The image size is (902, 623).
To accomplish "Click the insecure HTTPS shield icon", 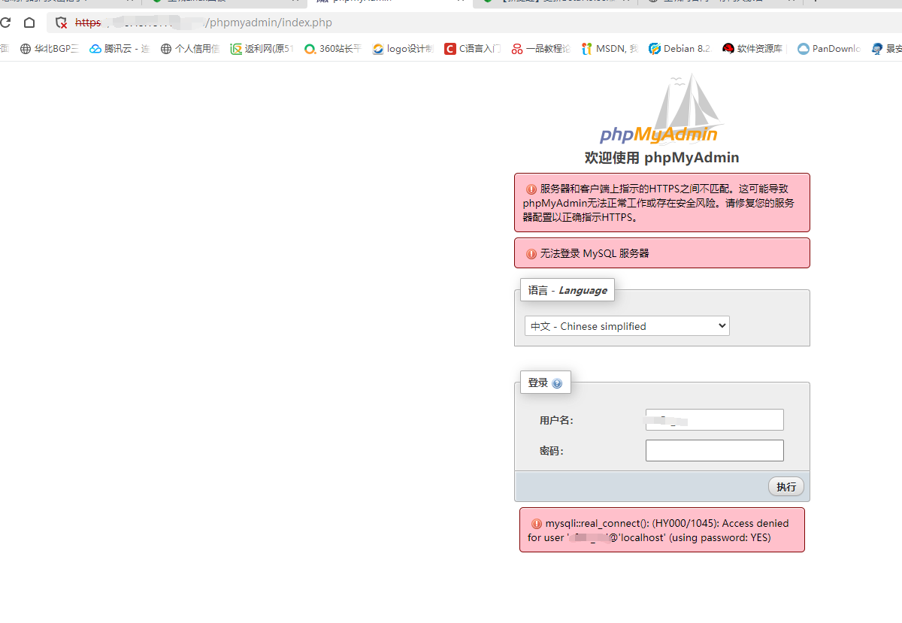I will 62,23.
